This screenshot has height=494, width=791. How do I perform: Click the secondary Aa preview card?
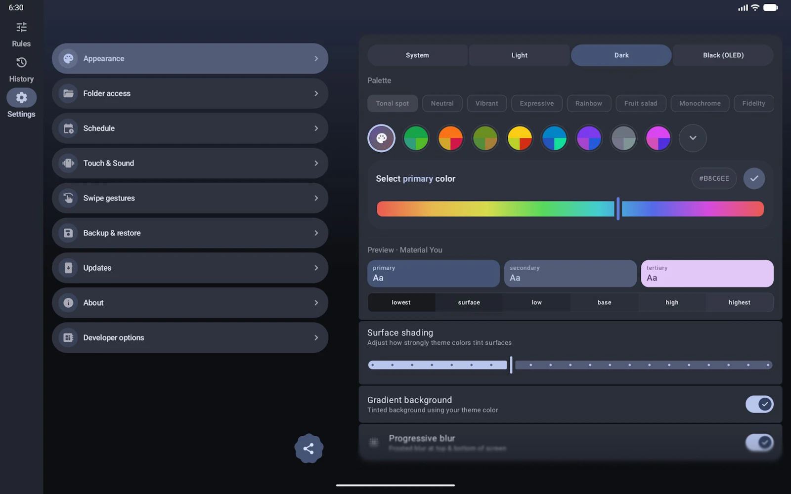point(571,274)
